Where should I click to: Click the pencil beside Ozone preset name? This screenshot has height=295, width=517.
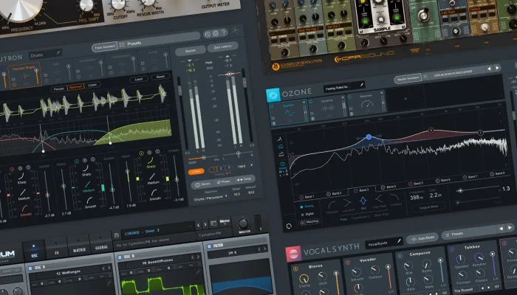(362, 85)
